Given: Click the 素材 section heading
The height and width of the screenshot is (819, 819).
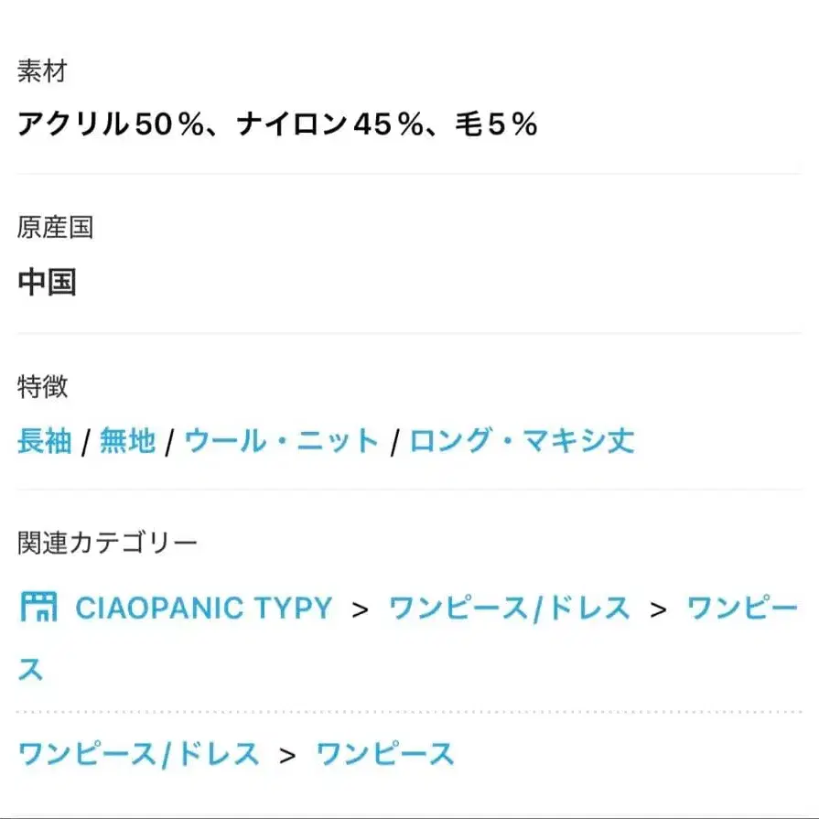Looking at the screenshot, I should click(40, 70).
